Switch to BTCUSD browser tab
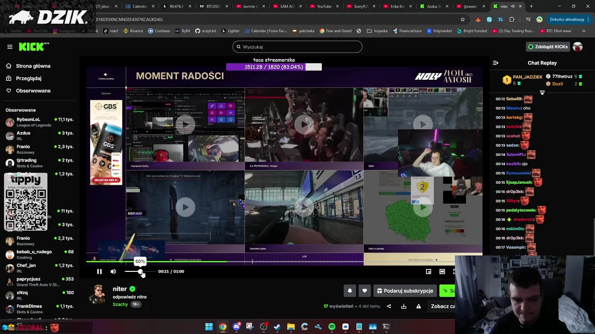 pos(213,6)
